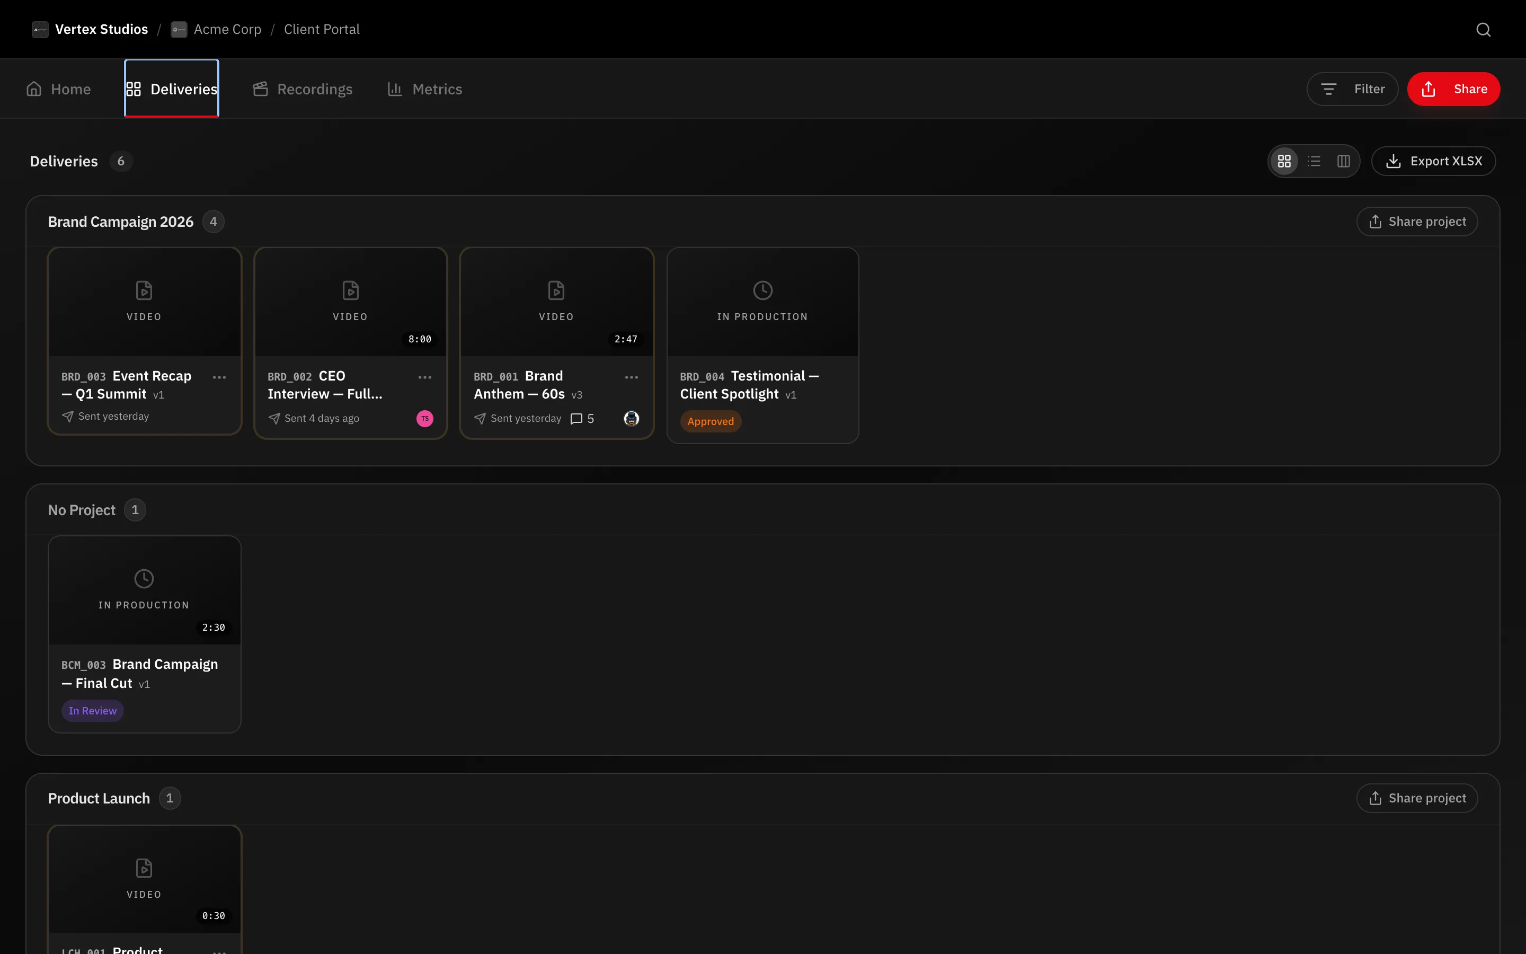This screenshot has height=954, width=1526.
Task: Switch to grid view layout
Action: point(1284,162)
